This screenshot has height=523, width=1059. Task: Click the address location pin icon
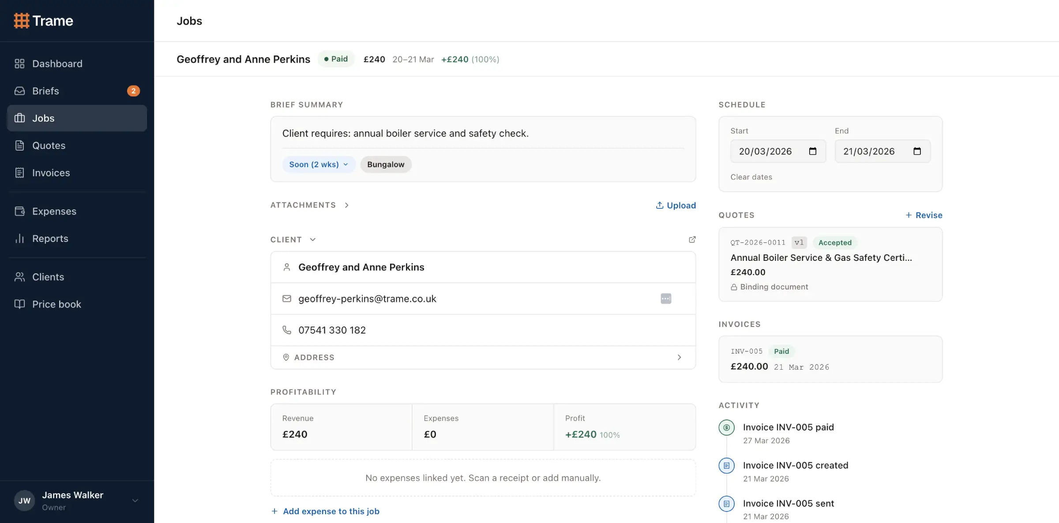[286, 357]
